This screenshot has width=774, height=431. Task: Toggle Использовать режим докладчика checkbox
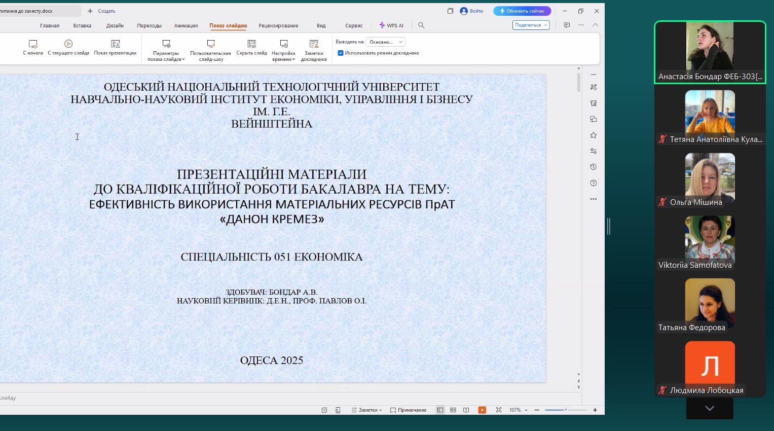pos(341,53)
